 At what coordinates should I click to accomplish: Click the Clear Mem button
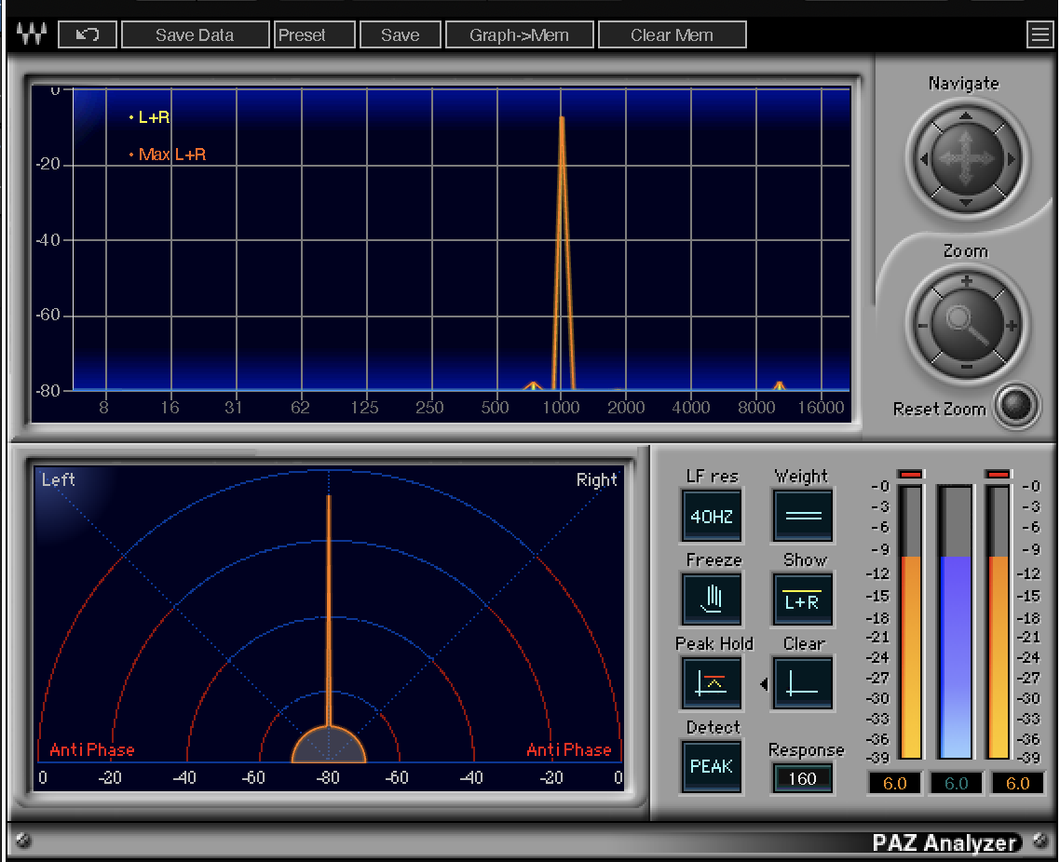click(672, 34)
